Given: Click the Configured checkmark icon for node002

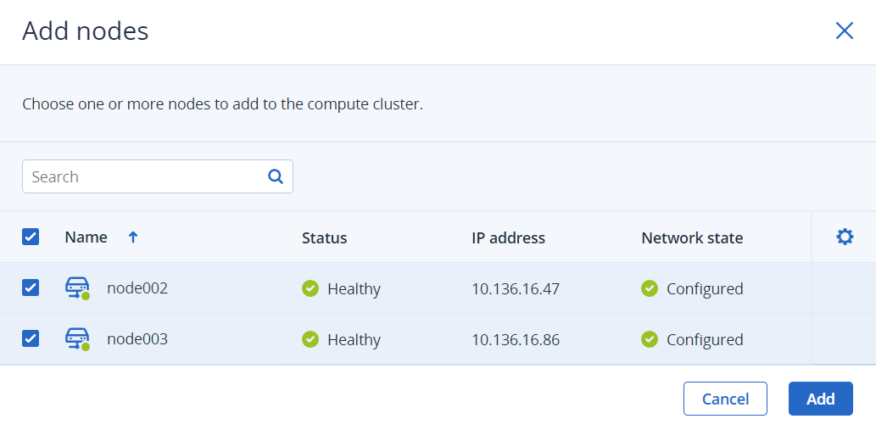Looking at the screenshot, I should [x=650, y=288].
